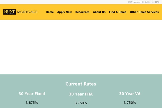162x108 pixels.
Task: Click the 3.750% rate under 30 Year FHA
Action: pyautogui.click(x=81, y=103)
